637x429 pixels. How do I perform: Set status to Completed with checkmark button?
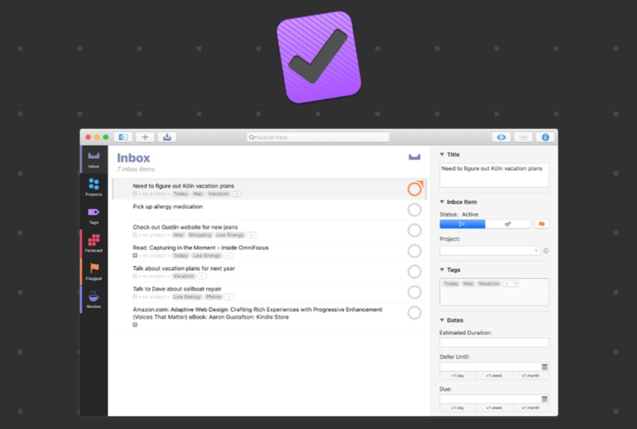508,224
